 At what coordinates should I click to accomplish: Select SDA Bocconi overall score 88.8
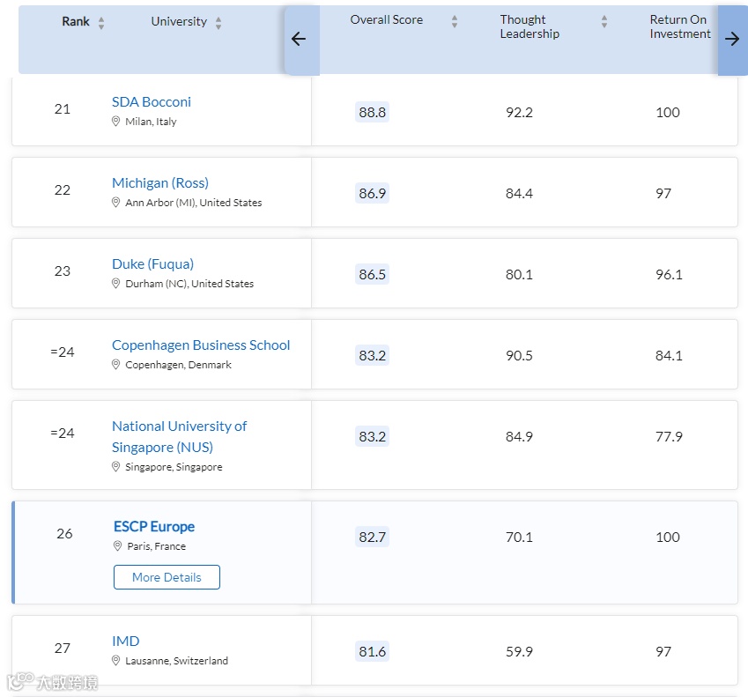(372, 112)
